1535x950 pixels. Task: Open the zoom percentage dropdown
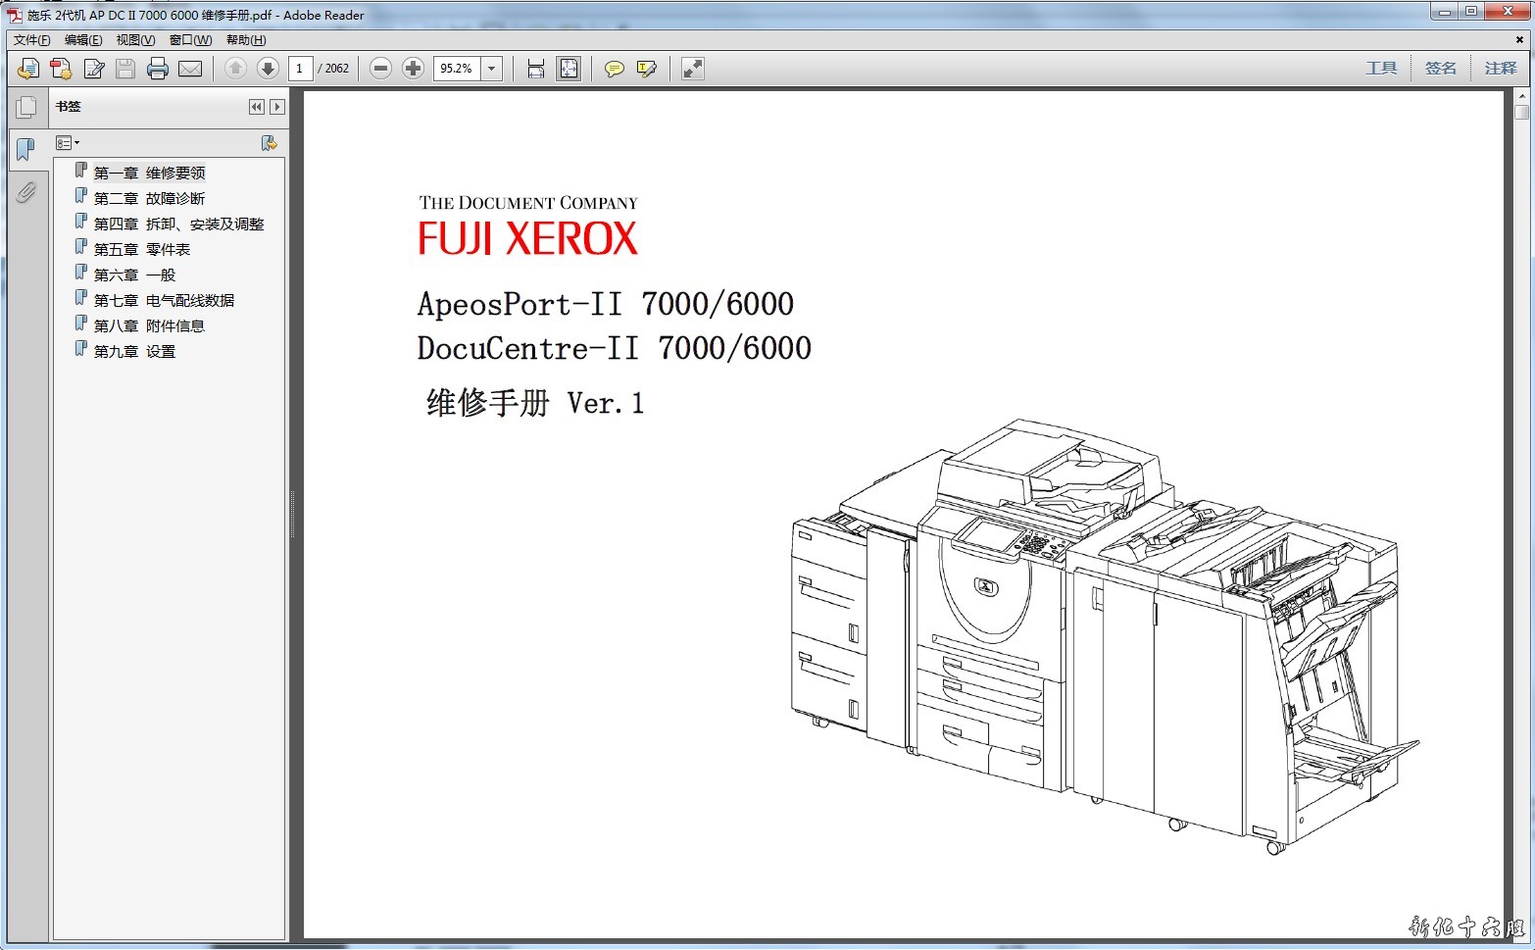click(492, 69)
